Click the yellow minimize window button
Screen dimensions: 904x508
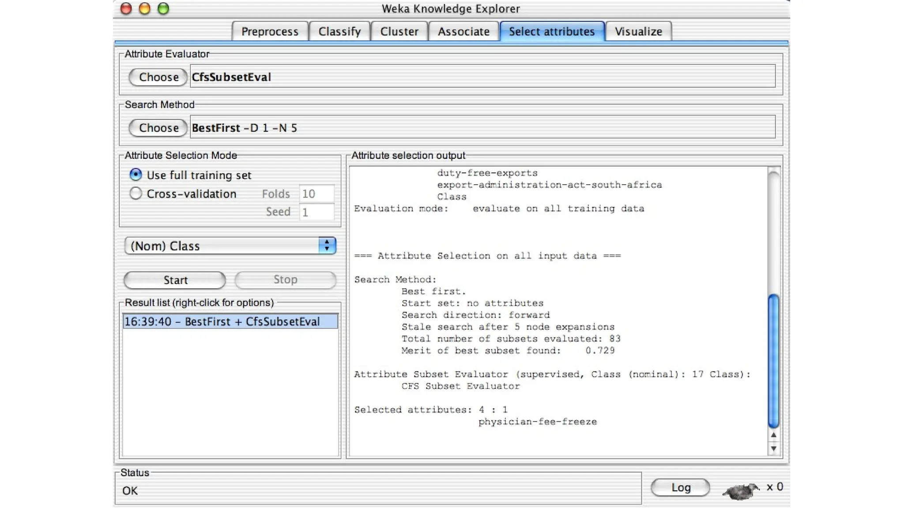point(145,8)
